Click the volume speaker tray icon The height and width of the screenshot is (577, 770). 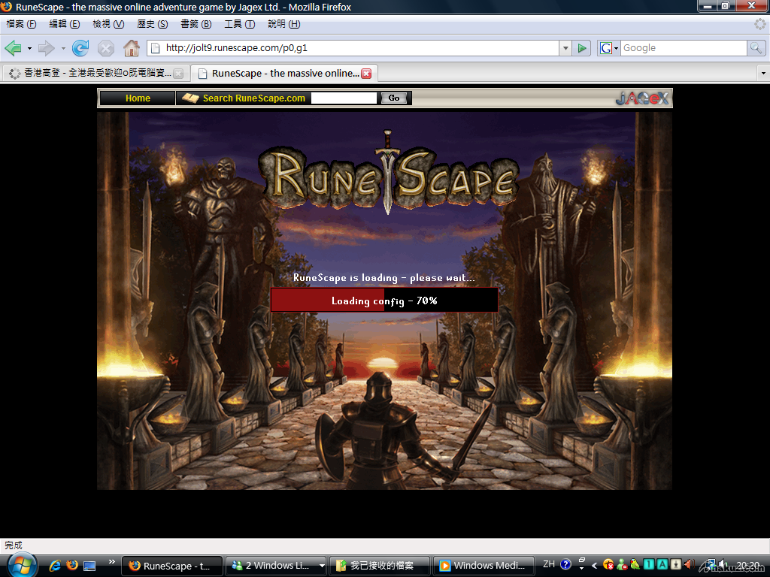point(723,565)
